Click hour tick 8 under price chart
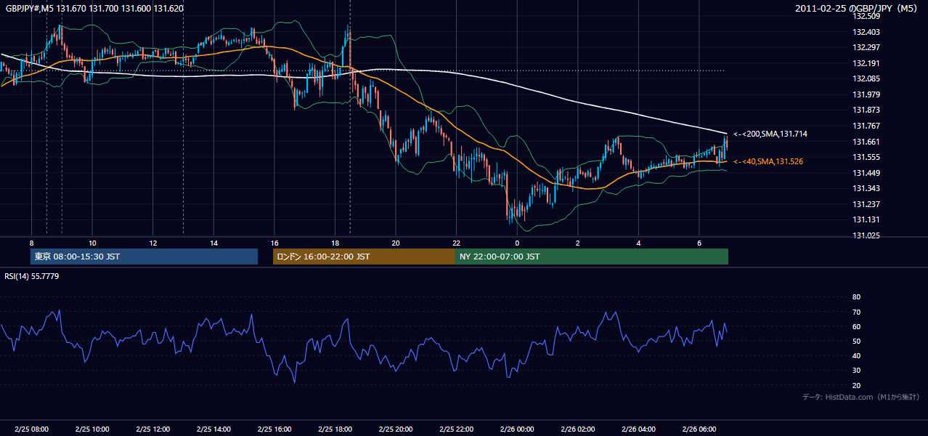The width and height of the screenshot is (928, 436). click(31, 243)
